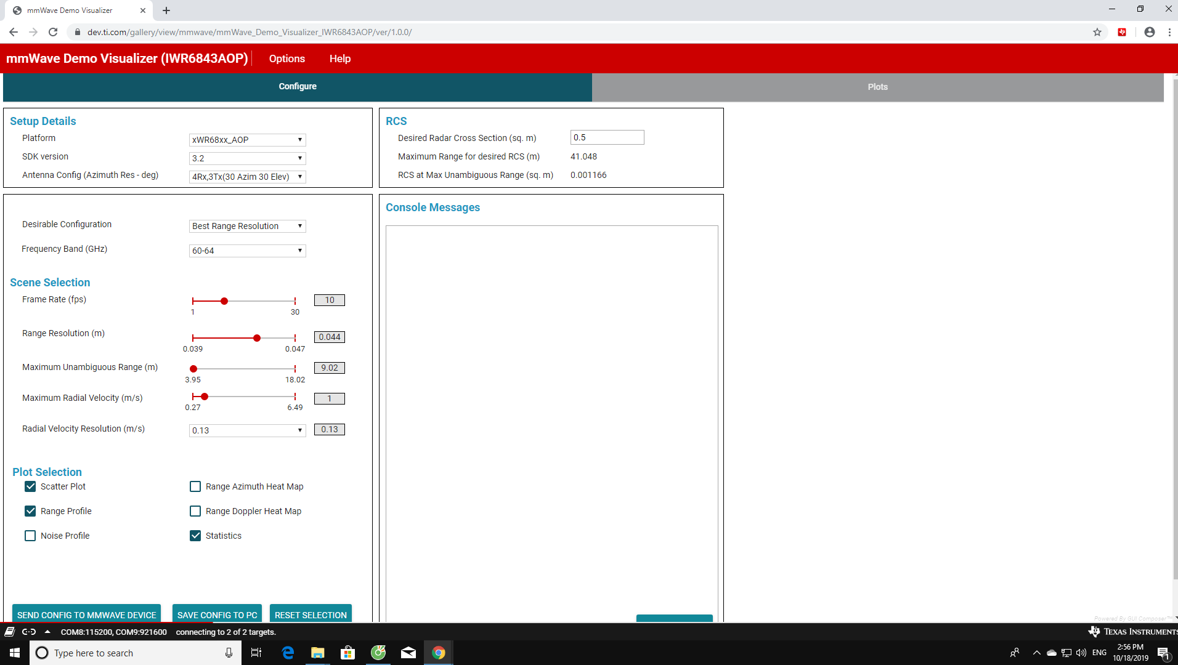The height and width of the screenshot is (665, 1178).
Task: Expand the status bar up arrow
Action: pos(47,632)
